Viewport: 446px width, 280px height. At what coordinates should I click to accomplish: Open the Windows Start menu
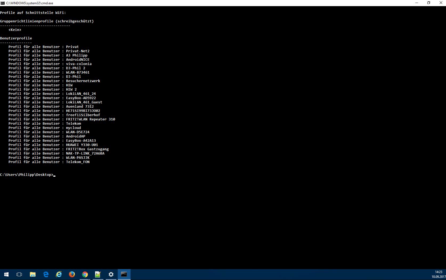(x=6, y=274)
